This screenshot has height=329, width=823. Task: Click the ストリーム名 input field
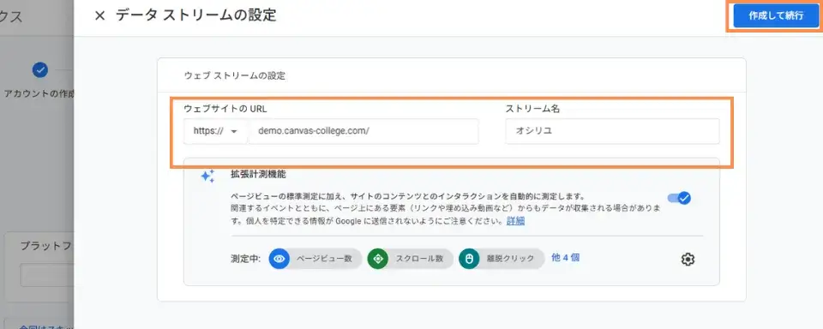(x=612, y=131)
